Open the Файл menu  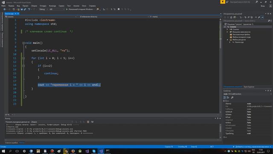(x=3, y=6)
